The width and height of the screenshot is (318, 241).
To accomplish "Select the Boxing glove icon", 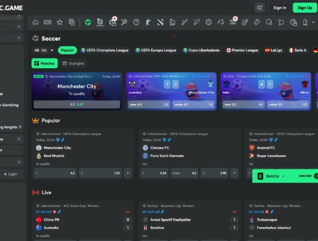I will pos(257,22).
